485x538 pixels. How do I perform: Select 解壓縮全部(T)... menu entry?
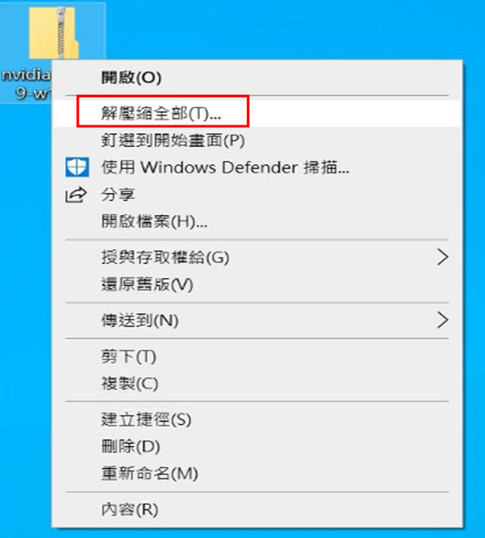257,113
